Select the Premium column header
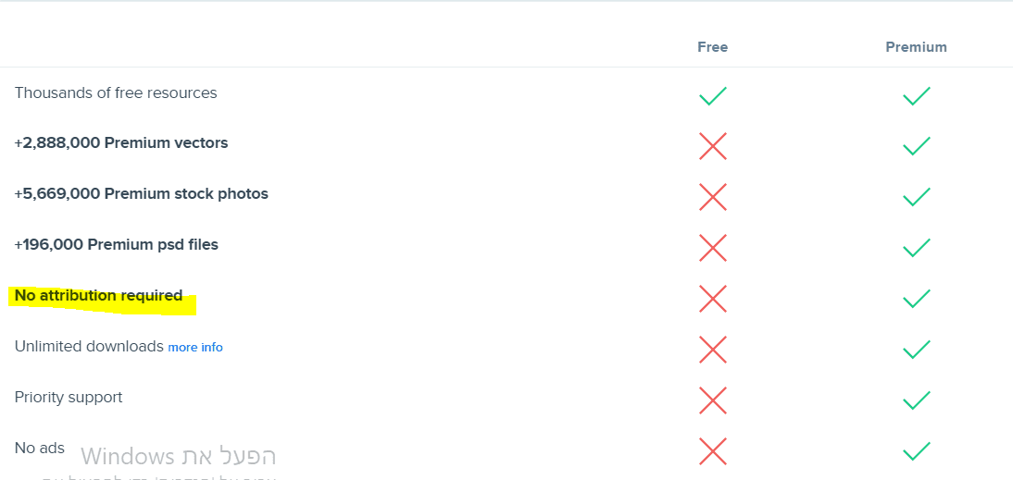1013x480 pixels. click(x=916, y=47)
